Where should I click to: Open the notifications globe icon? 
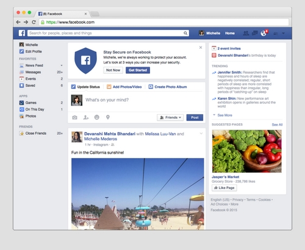click(264, 33)
